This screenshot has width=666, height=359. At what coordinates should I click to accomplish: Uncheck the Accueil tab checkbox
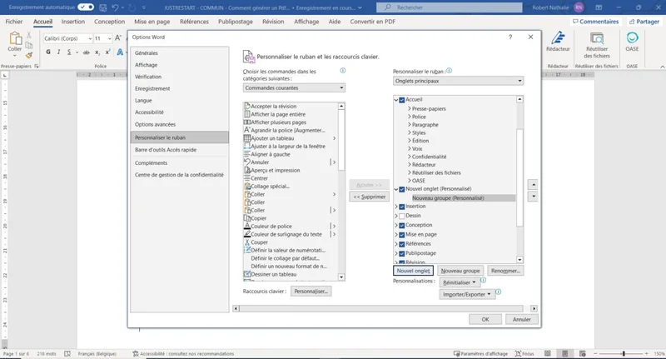pyautogui.click(x=401, y=100)
